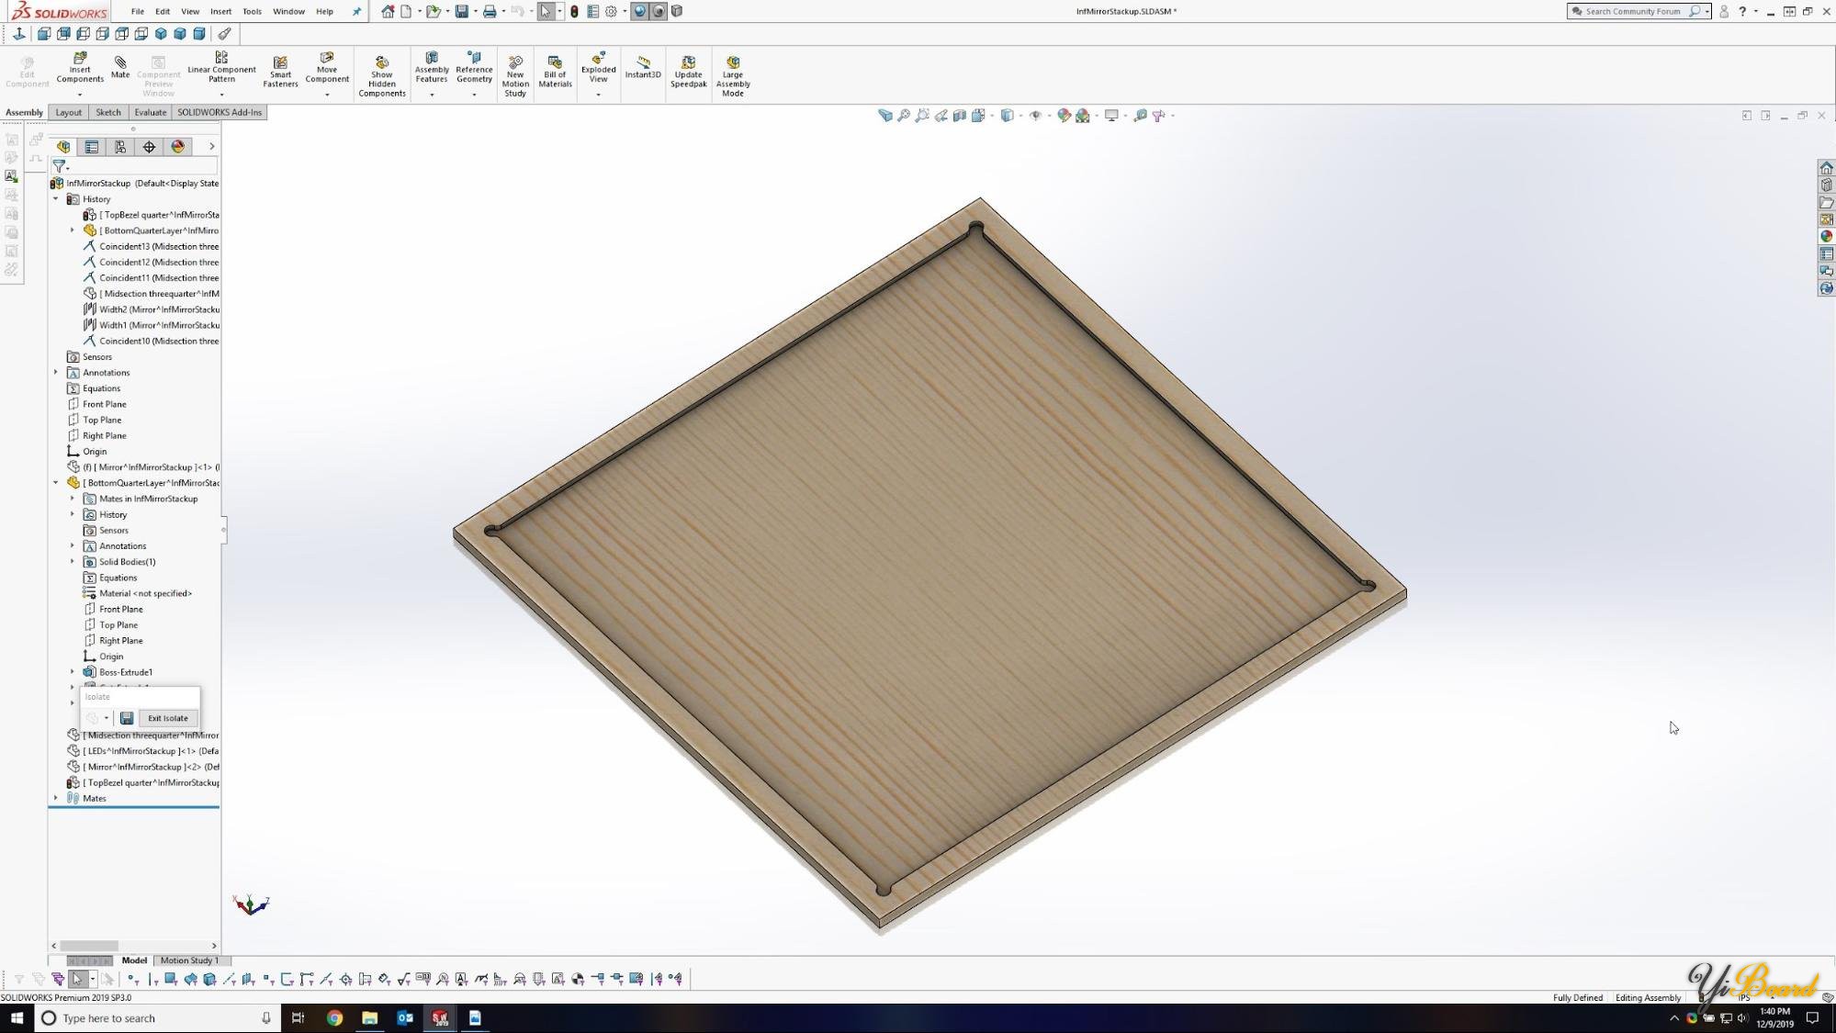
Task: Open Exploded View dropdown arrow
Action: point(598,95)
